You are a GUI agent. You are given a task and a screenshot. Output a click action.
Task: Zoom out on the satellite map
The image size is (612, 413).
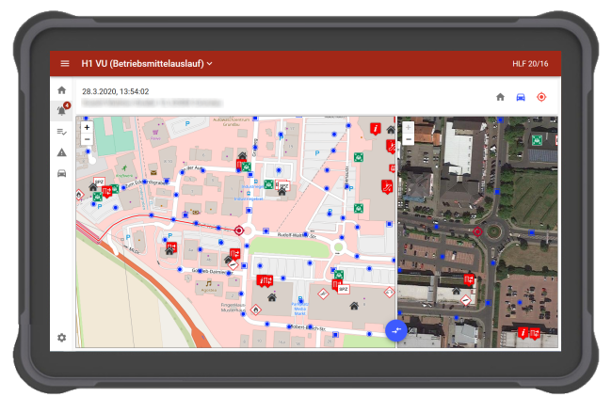click(409, 139)
